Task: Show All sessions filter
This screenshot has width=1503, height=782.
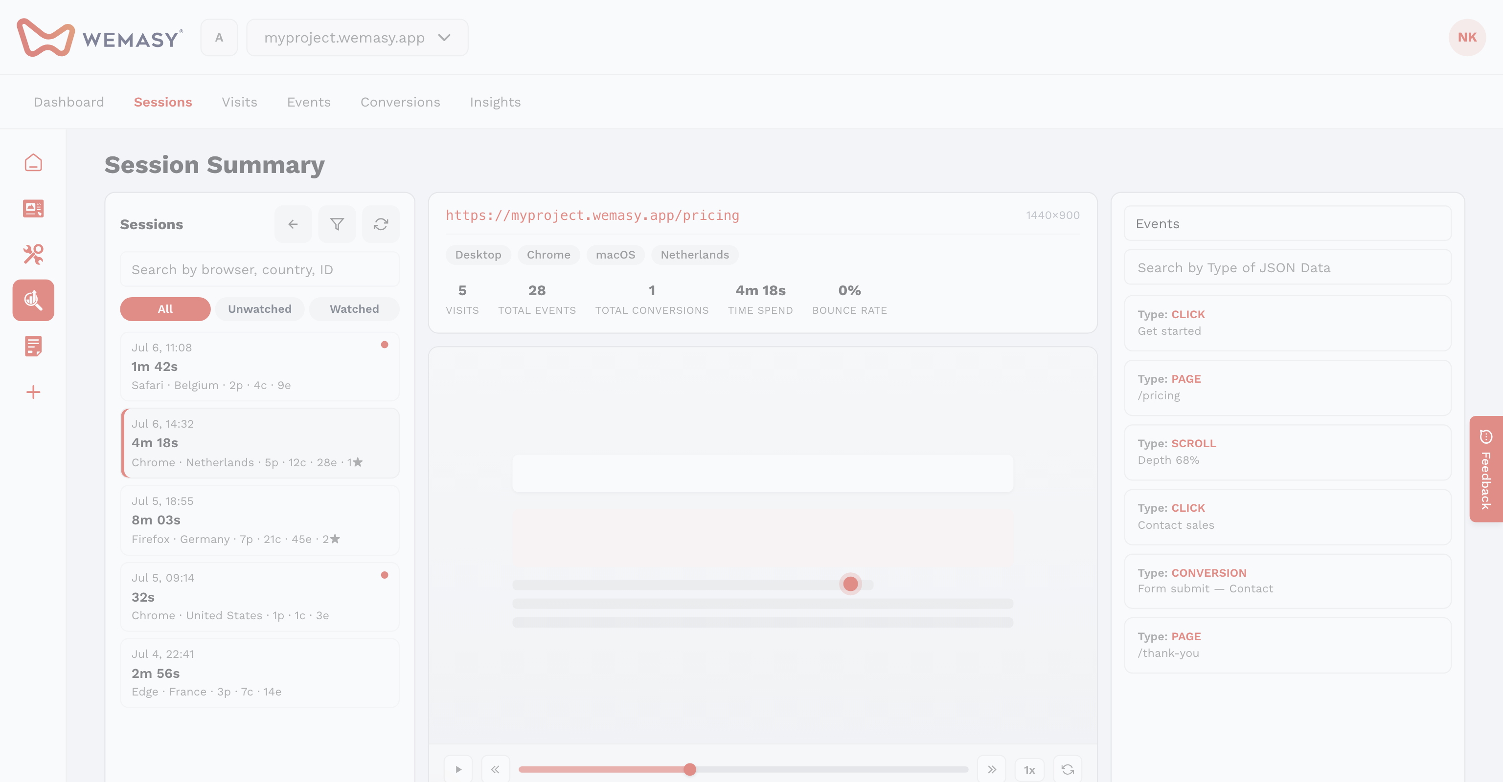Action: coord(165,309)
